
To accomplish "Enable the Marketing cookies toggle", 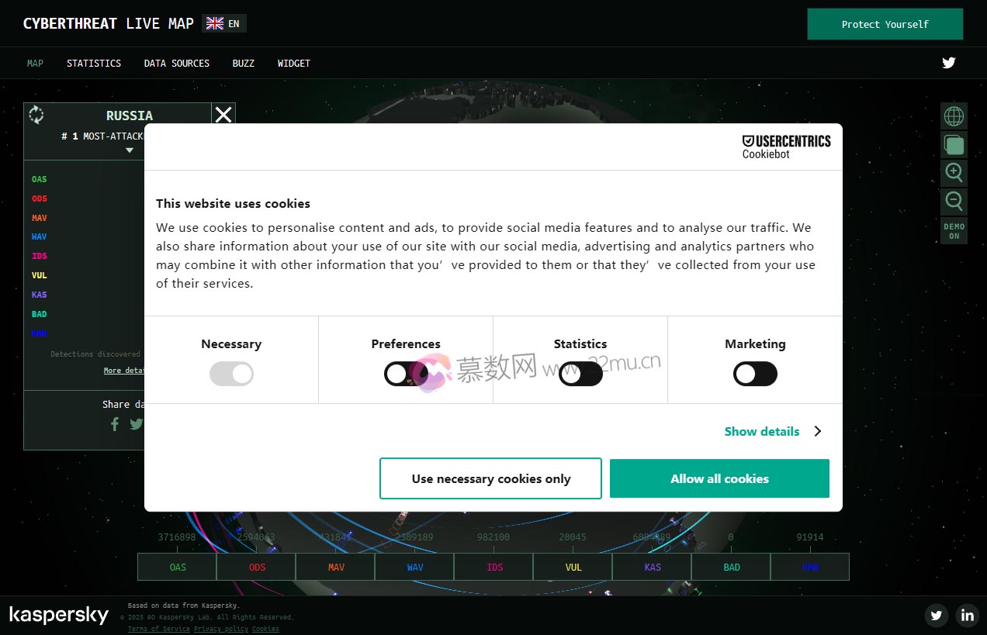I will (755, 374).
